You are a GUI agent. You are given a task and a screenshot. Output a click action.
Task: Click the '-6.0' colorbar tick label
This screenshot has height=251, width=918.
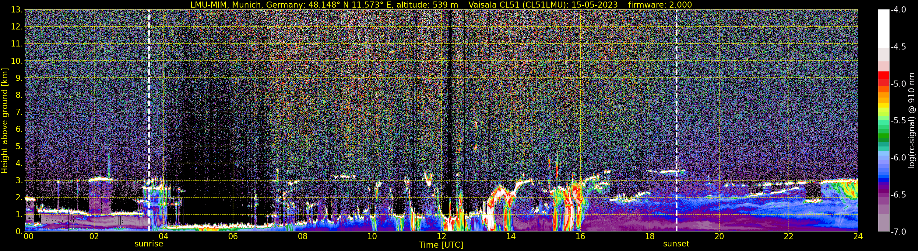pos(899,158)
